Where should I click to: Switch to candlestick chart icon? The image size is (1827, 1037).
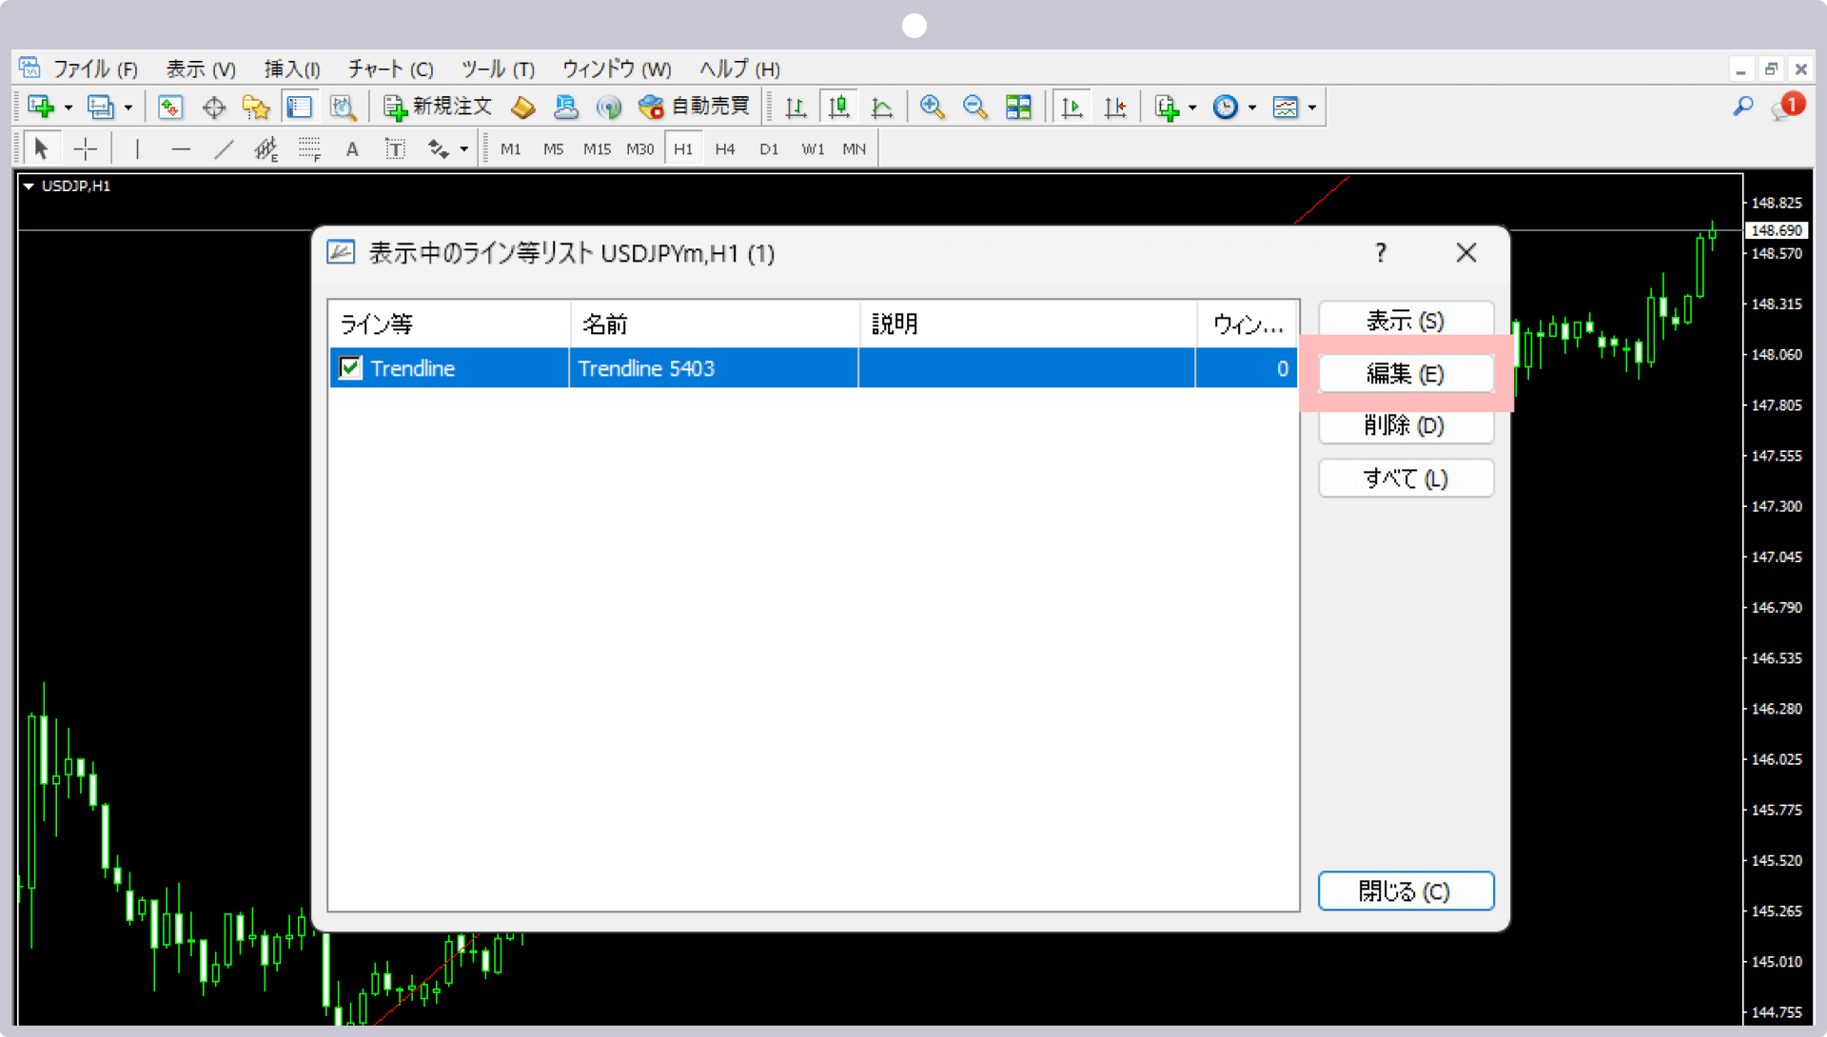838,107
